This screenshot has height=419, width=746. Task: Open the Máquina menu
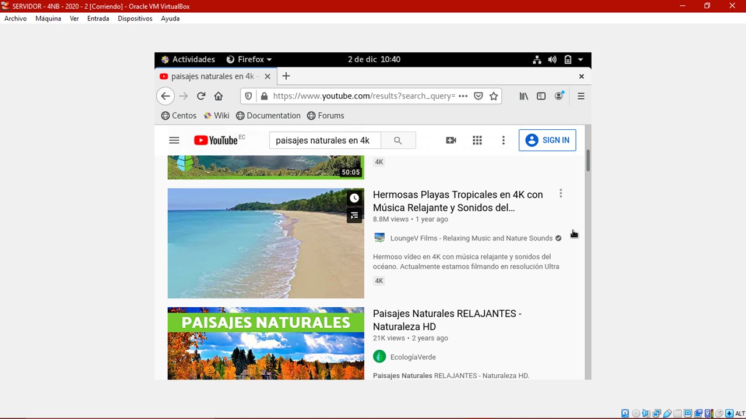(x=48, y=19)
